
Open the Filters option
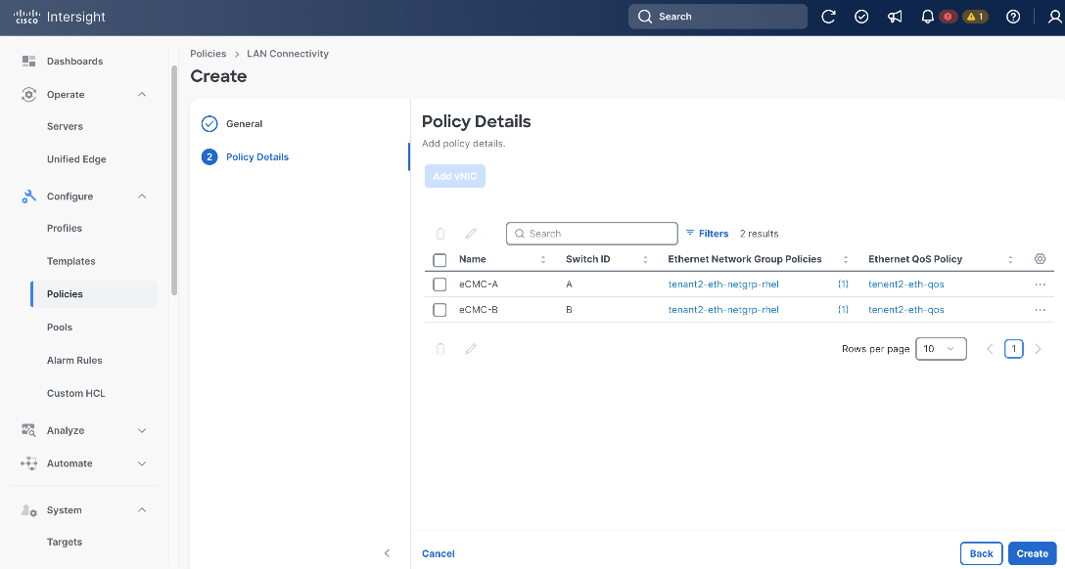coord(707,234)
